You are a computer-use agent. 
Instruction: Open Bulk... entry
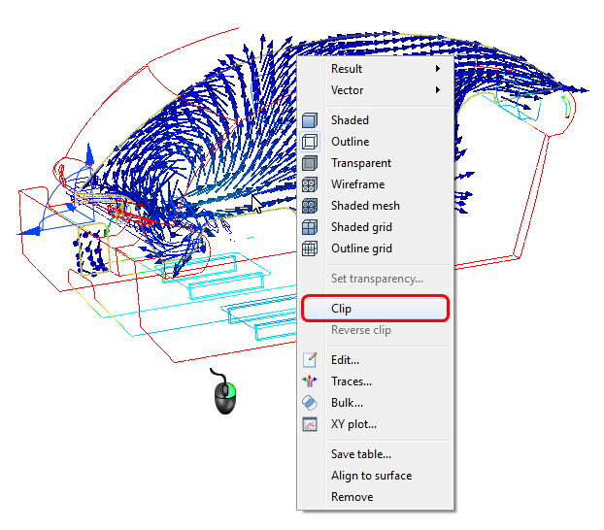coord(375,403)
